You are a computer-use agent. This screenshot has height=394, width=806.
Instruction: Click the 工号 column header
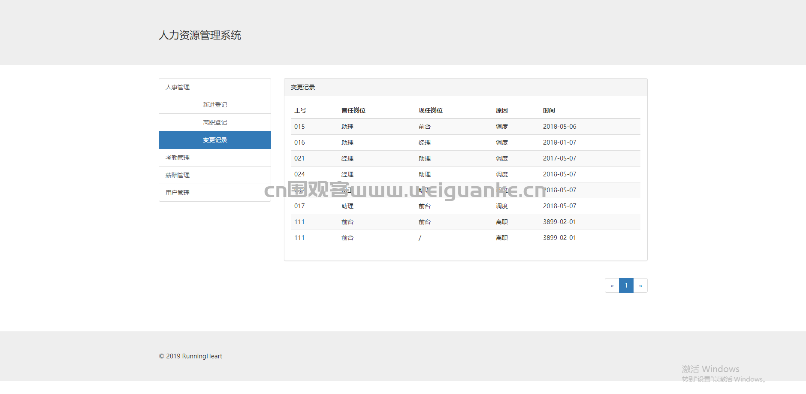[x=300, y=110]
